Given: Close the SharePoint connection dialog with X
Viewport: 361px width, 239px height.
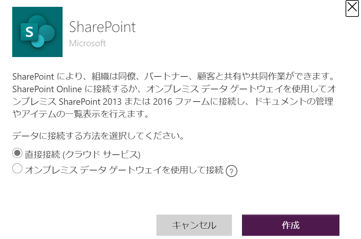Looking at the screenshot, I should point(352,9).
